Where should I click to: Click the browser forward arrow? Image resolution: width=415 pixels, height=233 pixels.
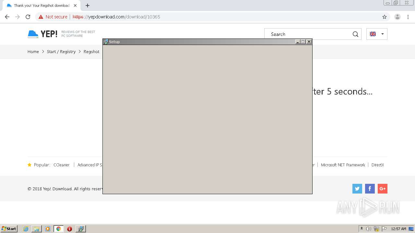click(x=18, y=17)
